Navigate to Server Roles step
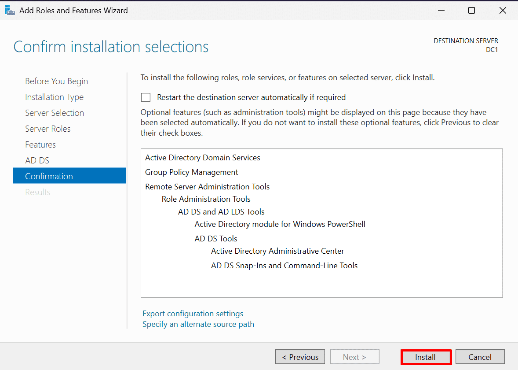The width and height of the screenshot is (518, 370). (x=48, y=129)
